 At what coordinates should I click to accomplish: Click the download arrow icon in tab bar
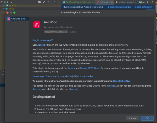[x=148, y=2]
